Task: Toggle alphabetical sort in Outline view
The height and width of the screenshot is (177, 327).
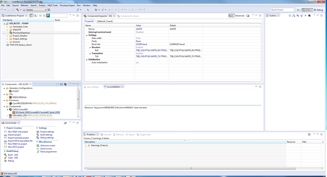Action: [x=294, y=16]
